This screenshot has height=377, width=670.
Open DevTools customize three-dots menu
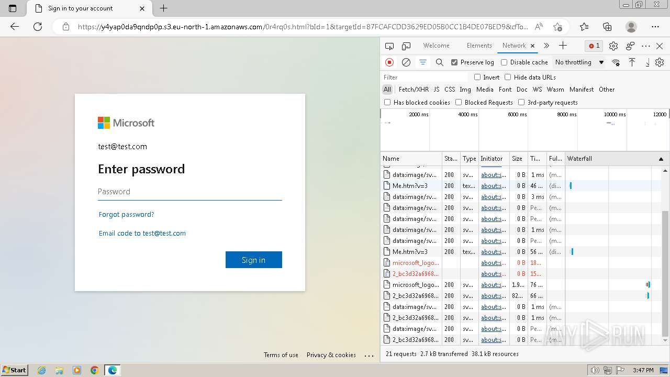click(646, 46)
